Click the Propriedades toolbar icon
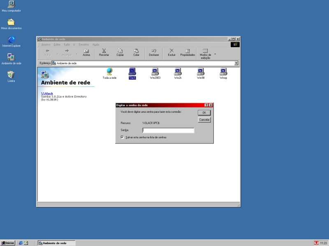Viewport: 329px width, 246px height. (x=188, y=52)
